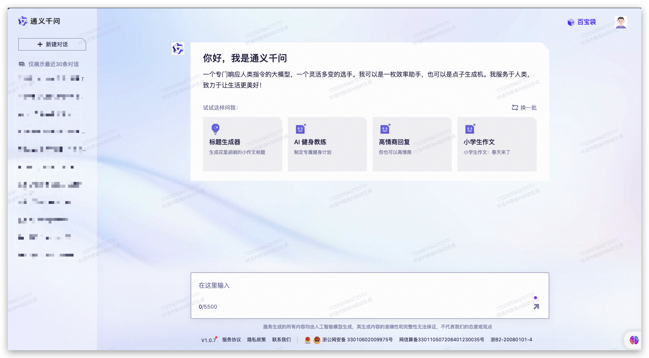Open the user avatar profile menu
649x358 pixels.
[x=621, y=22]
